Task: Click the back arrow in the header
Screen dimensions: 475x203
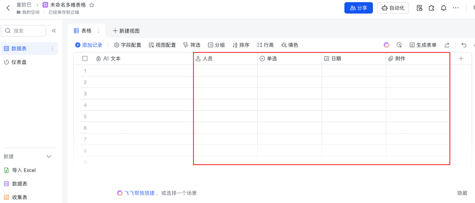Action: point(8,8)
